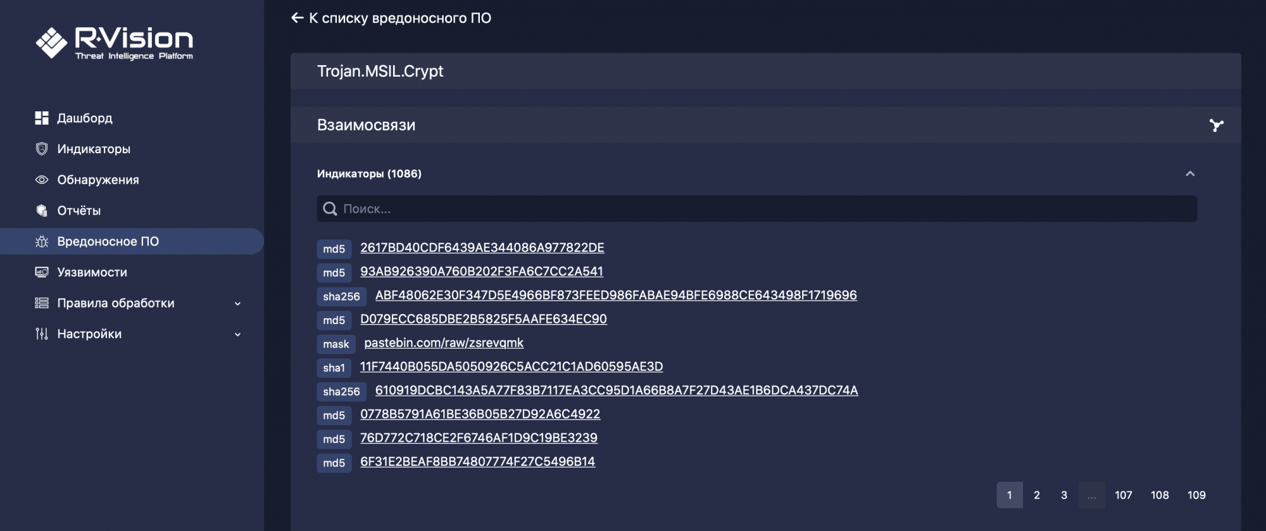
Task: Open md5 hash 2617BD40CDF6439A... link
Action: point(482,247)
